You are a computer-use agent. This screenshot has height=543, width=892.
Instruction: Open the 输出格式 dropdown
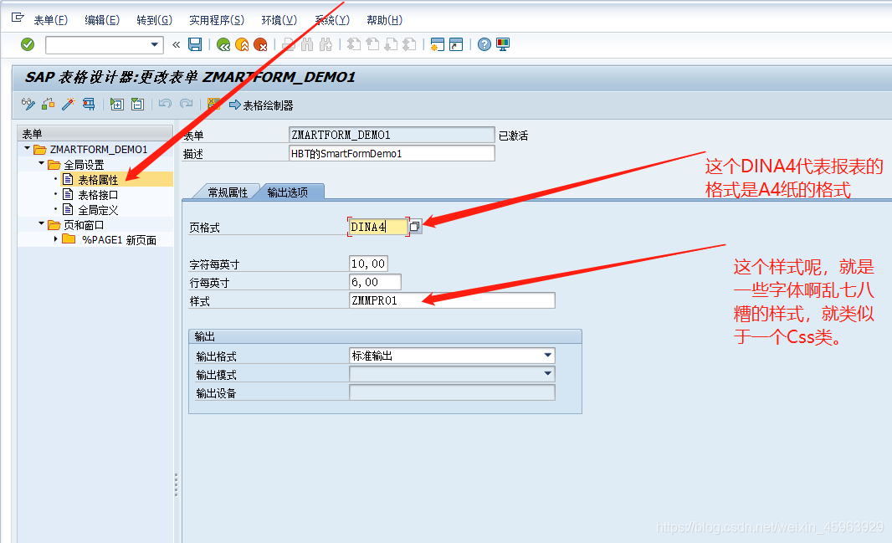click(x=548, y=356)
